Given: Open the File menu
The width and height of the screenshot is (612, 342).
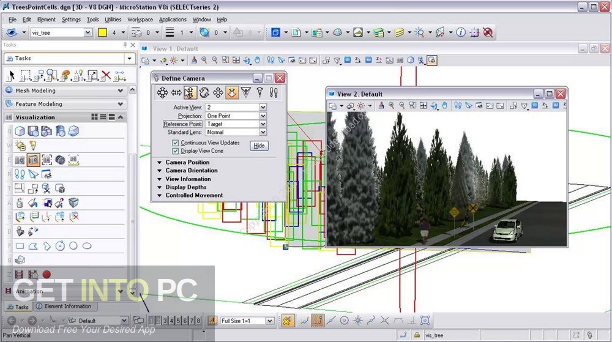Looking at the screenshot, I should click(x=12, y=20).
